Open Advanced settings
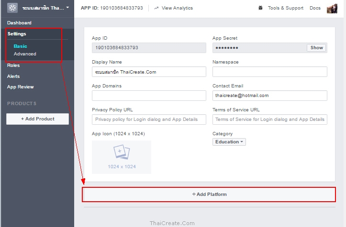Screen dimensions: 346x227 [25, 54]
